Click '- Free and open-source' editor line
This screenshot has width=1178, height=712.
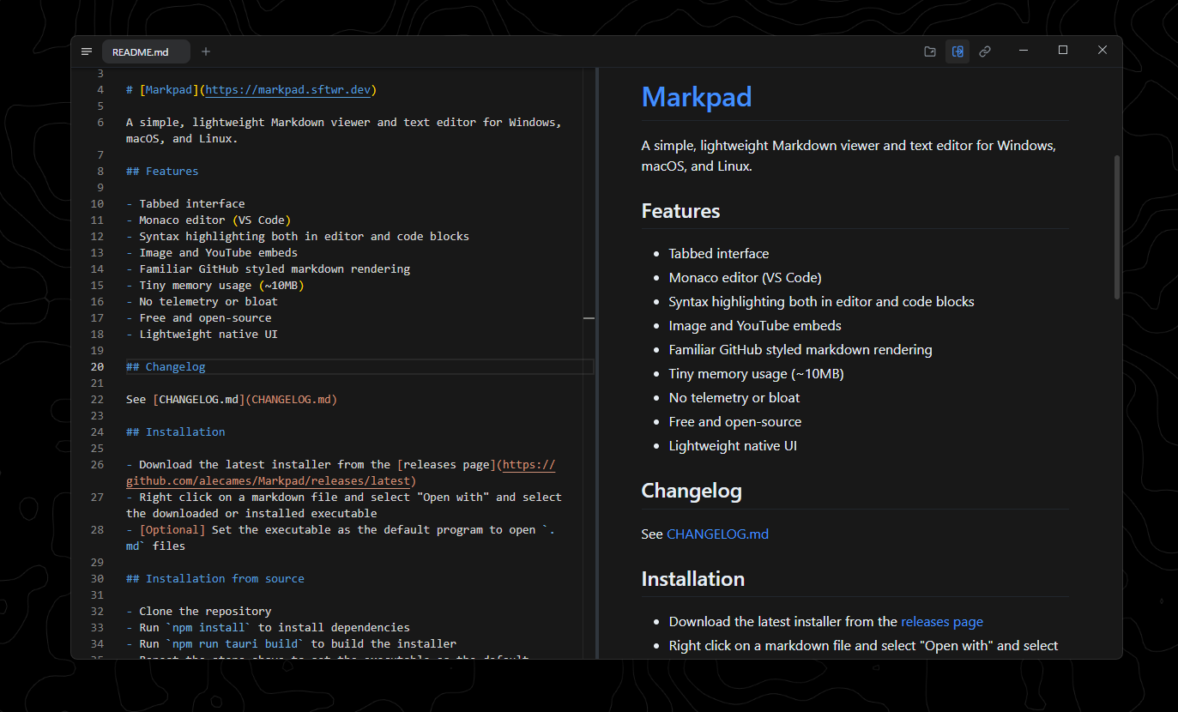(199, 317)
